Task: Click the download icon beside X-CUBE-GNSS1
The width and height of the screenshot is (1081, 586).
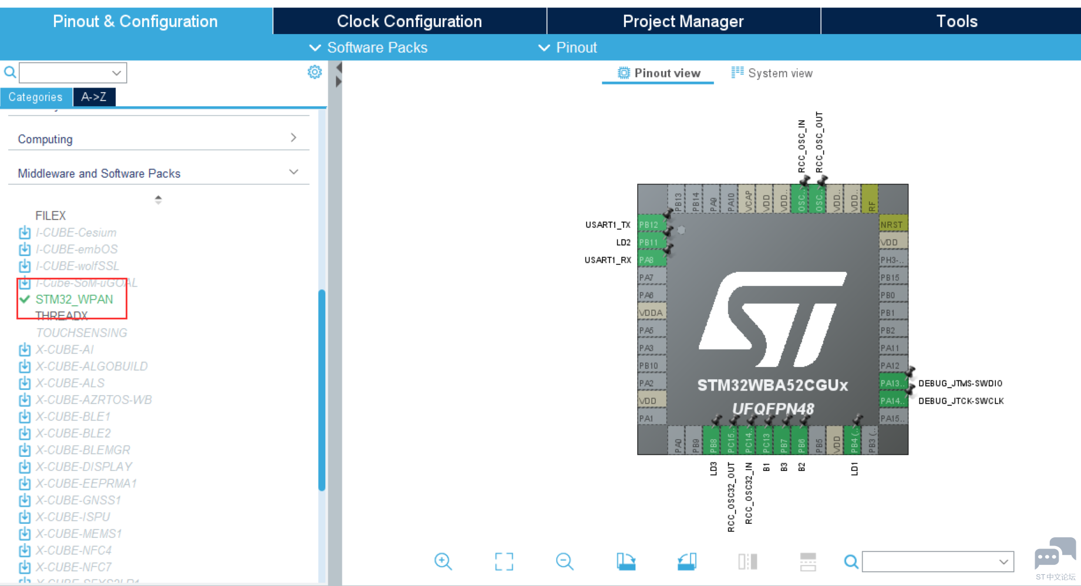Action: tap(25, 500)
